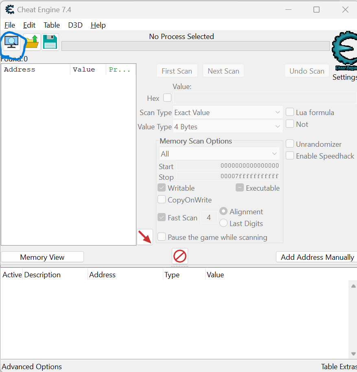The width and height of the screenshot is (357, 372).
Task: Close the Cheat Engine window
Action: tap(345, 9)
